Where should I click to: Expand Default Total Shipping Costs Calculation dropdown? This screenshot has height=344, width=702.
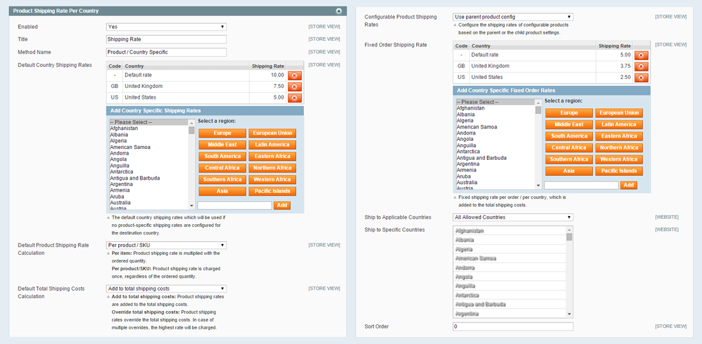166,289
